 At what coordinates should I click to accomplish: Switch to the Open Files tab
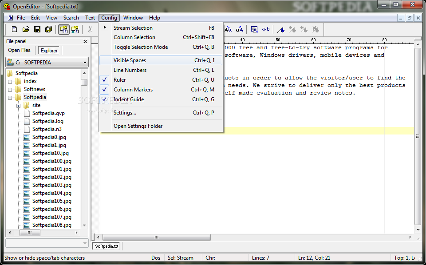[19, 50]
